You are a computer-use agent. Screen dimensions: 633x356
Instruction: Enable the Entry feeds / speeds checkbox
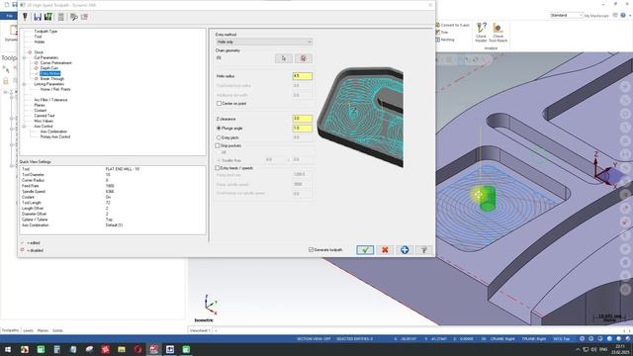(218, 168)
